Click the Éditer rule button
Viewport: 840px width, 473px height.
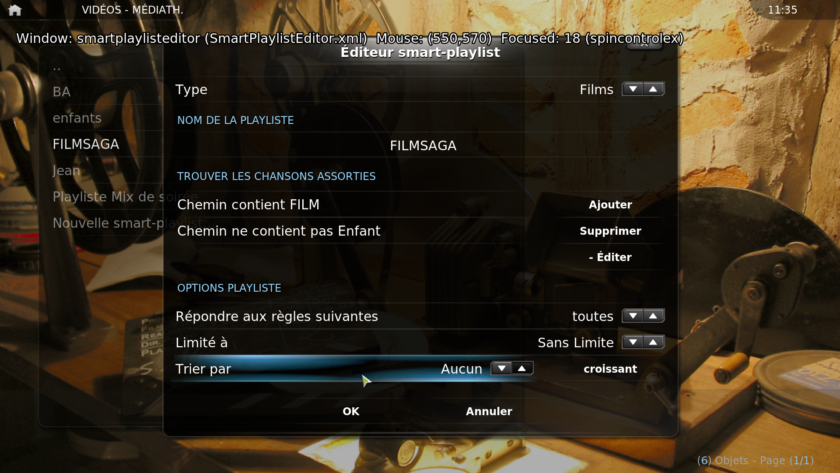610,258
